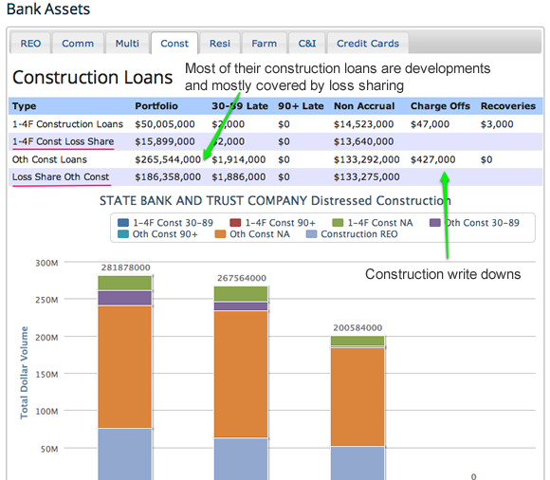Click the Const tab
Image resolution: width=550 pixels, height=480 pixels.
coord(174,44)
